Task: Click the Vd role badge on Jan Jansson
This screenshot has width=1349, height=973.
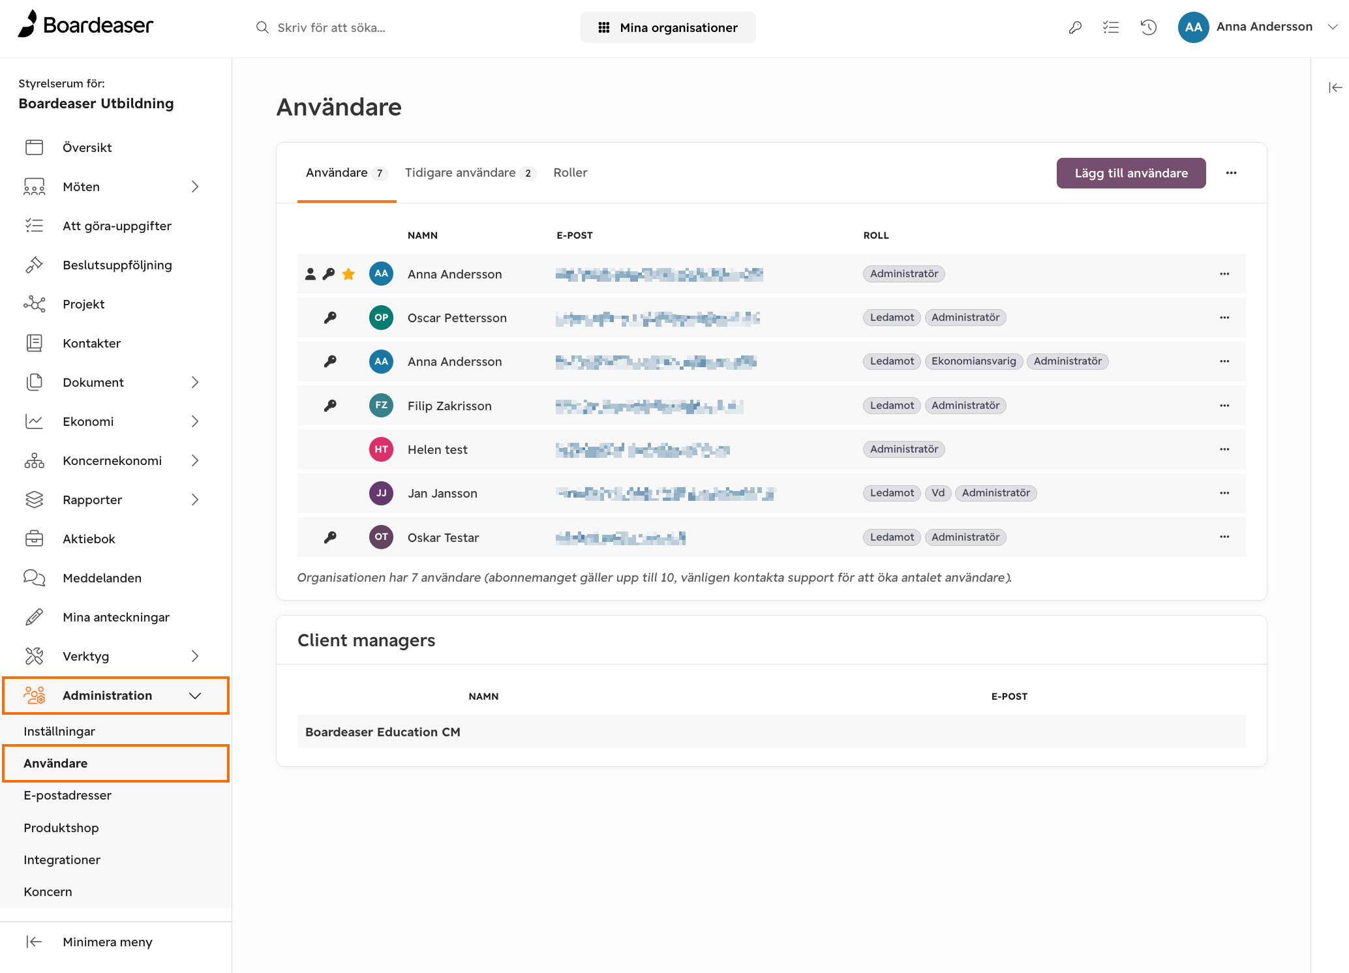Action: (938, 493)
